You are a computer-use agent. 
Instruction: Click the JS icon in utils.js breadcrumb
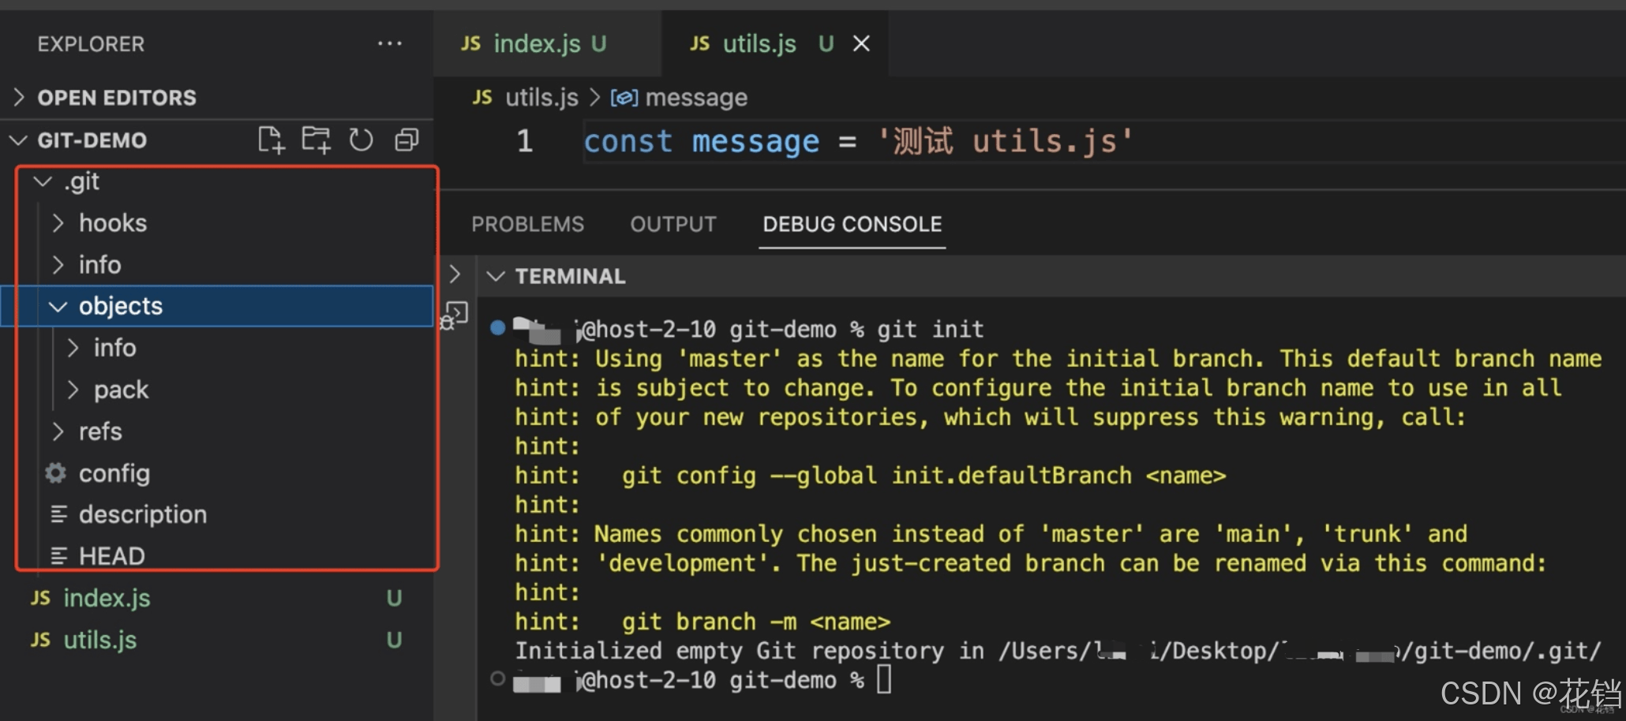pyautogui.click(x=482, y=98)
